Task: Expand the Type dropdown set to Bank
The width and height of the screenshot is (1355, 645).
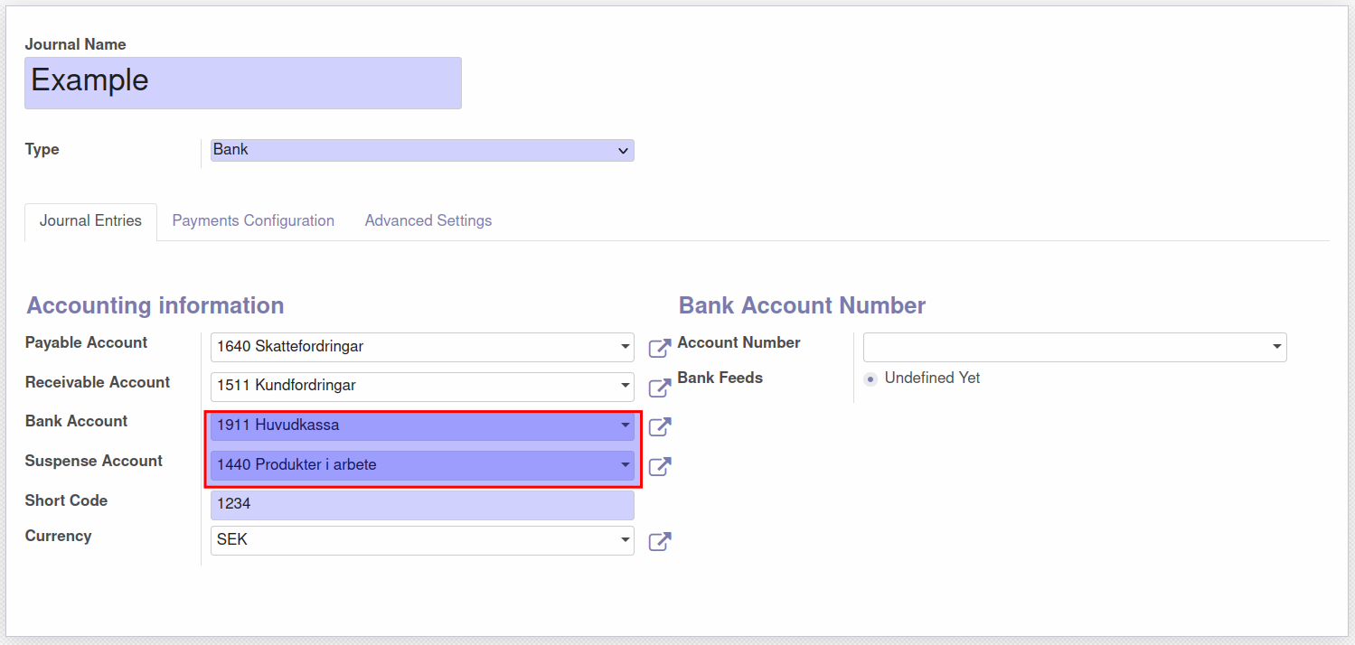Action: point(422,150)
